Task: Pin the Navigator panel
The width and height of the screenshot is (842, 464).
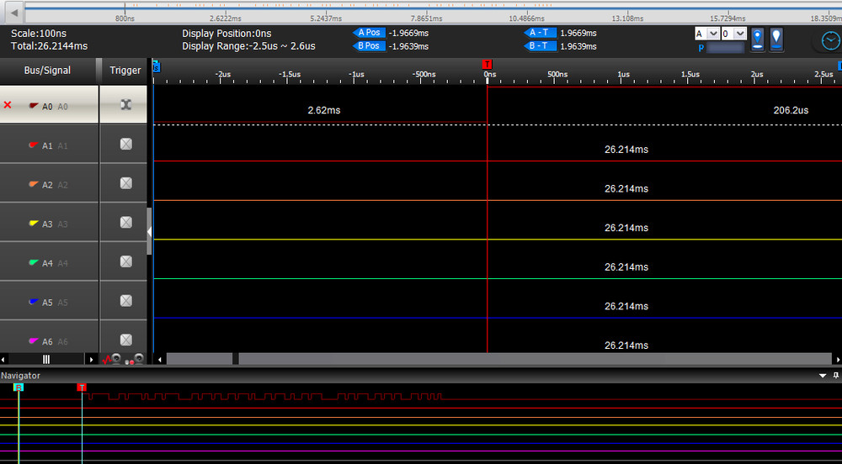Action: 835,376
